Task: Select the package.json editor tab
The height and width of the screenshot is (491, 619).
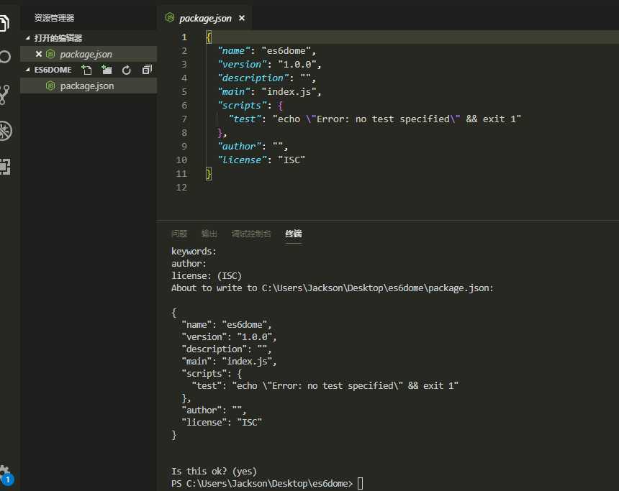Action: (204, 18)
